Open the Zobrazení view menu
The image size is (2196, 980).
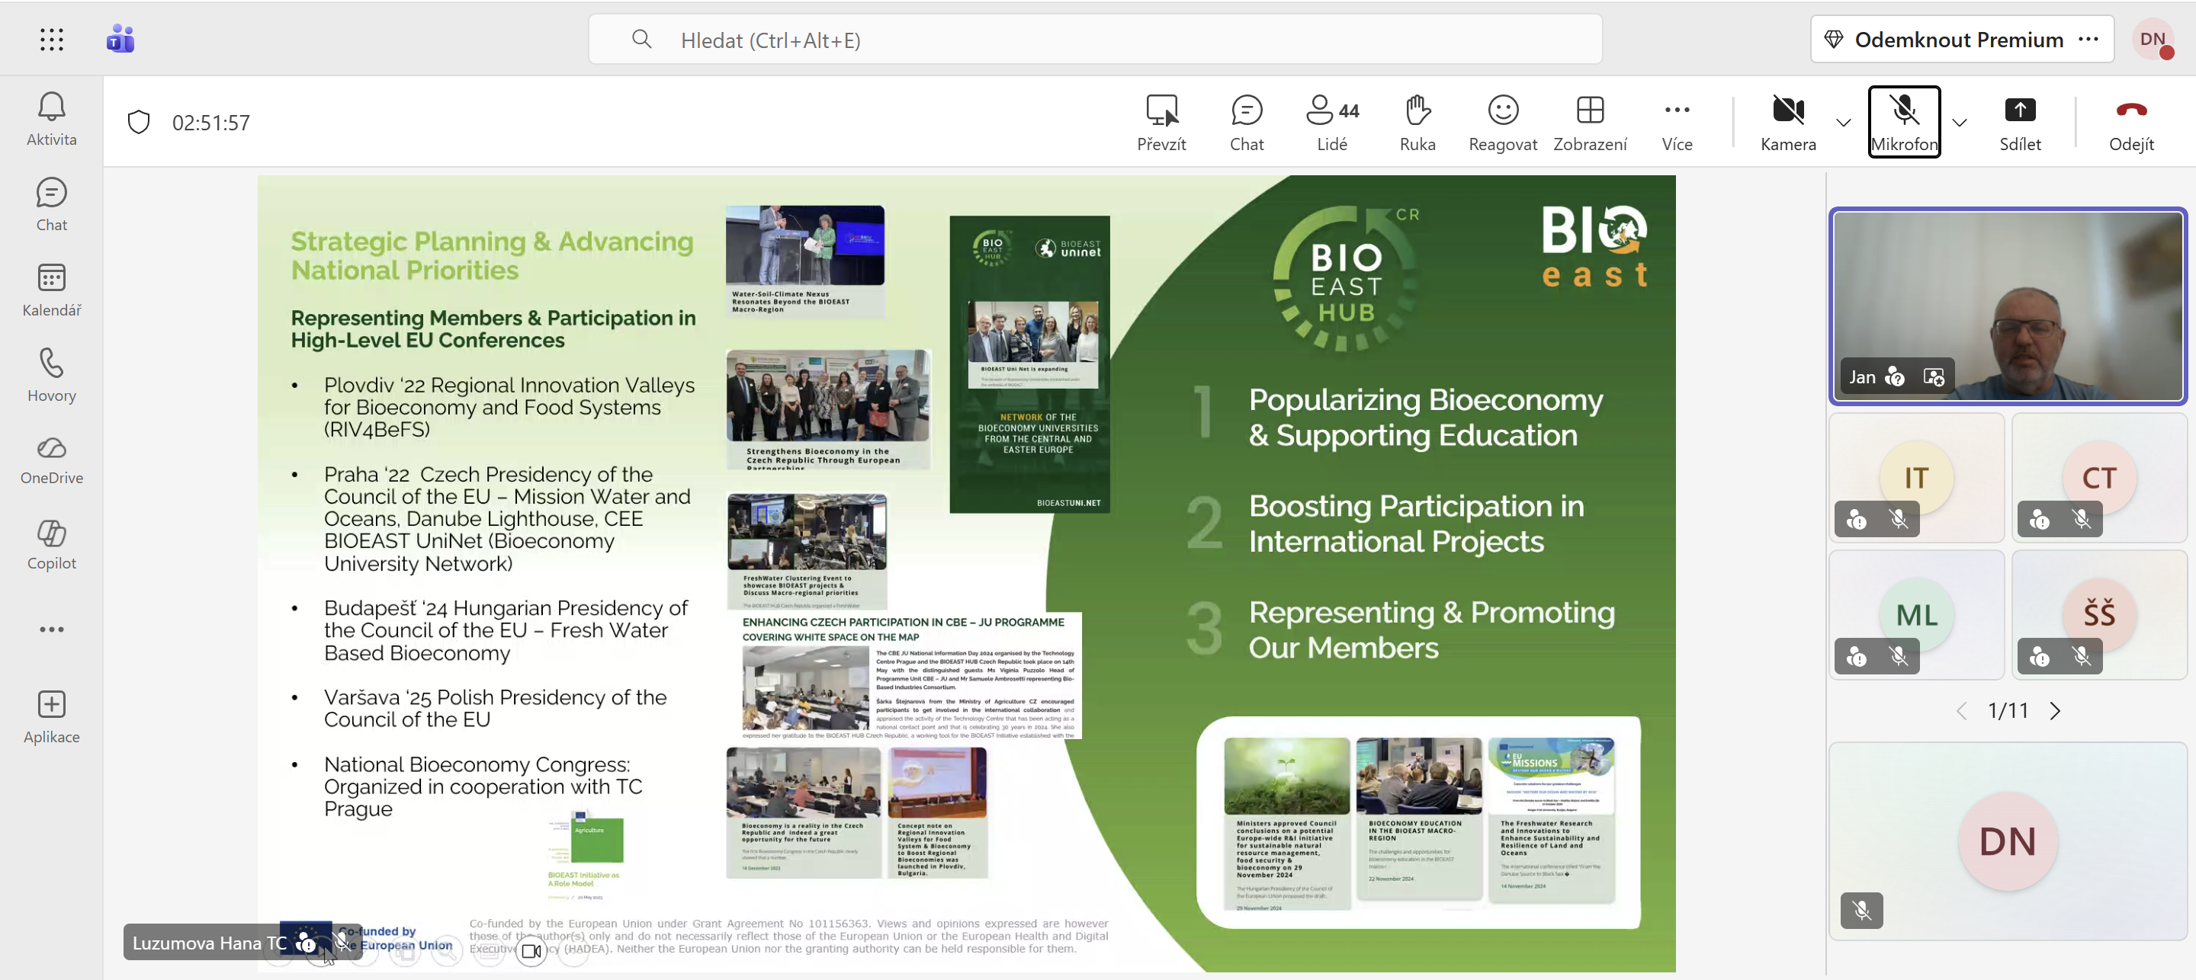(x=1589, y=123)
